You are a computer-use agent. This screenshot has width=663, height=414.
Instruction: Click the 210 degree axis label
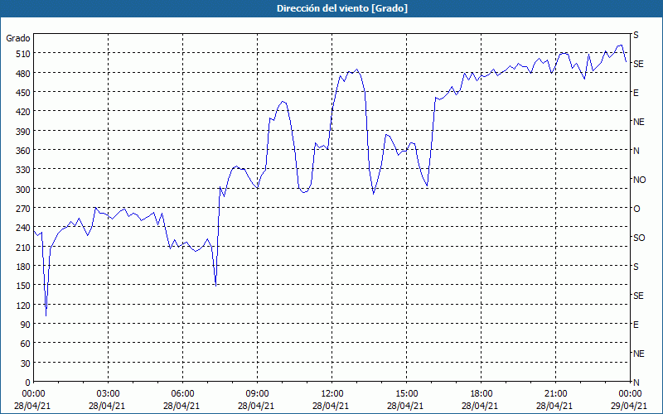point(24,248)
